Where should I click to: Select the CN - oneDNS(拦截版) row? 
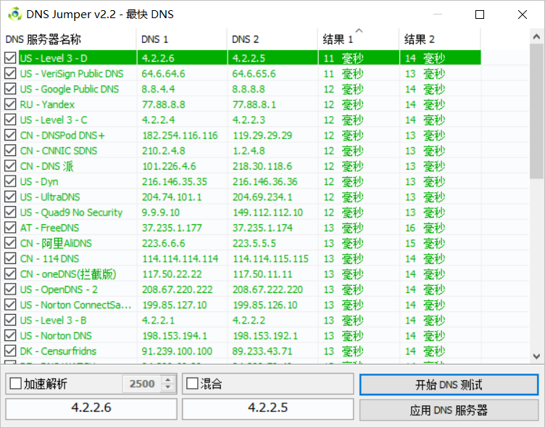pyautogui.click(x=243, y=274)
